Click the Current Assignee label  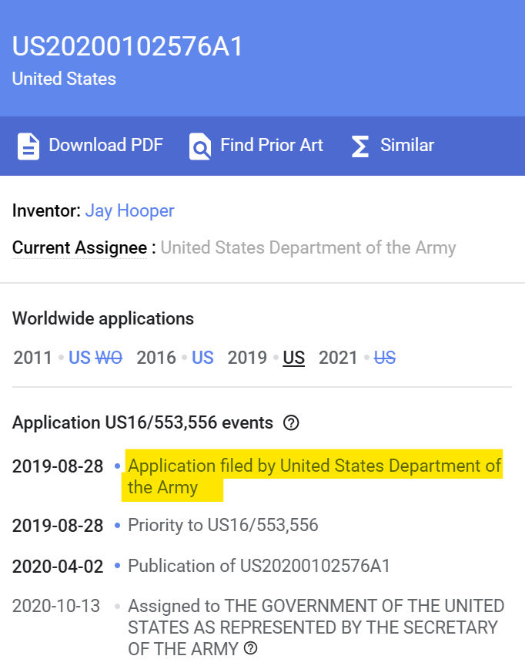coord(80,247)
